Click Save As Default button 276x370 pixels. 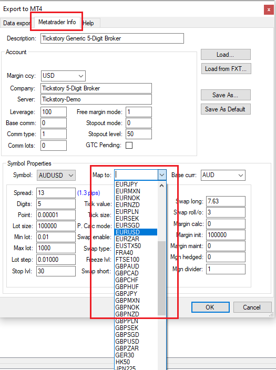coord(226,109)
